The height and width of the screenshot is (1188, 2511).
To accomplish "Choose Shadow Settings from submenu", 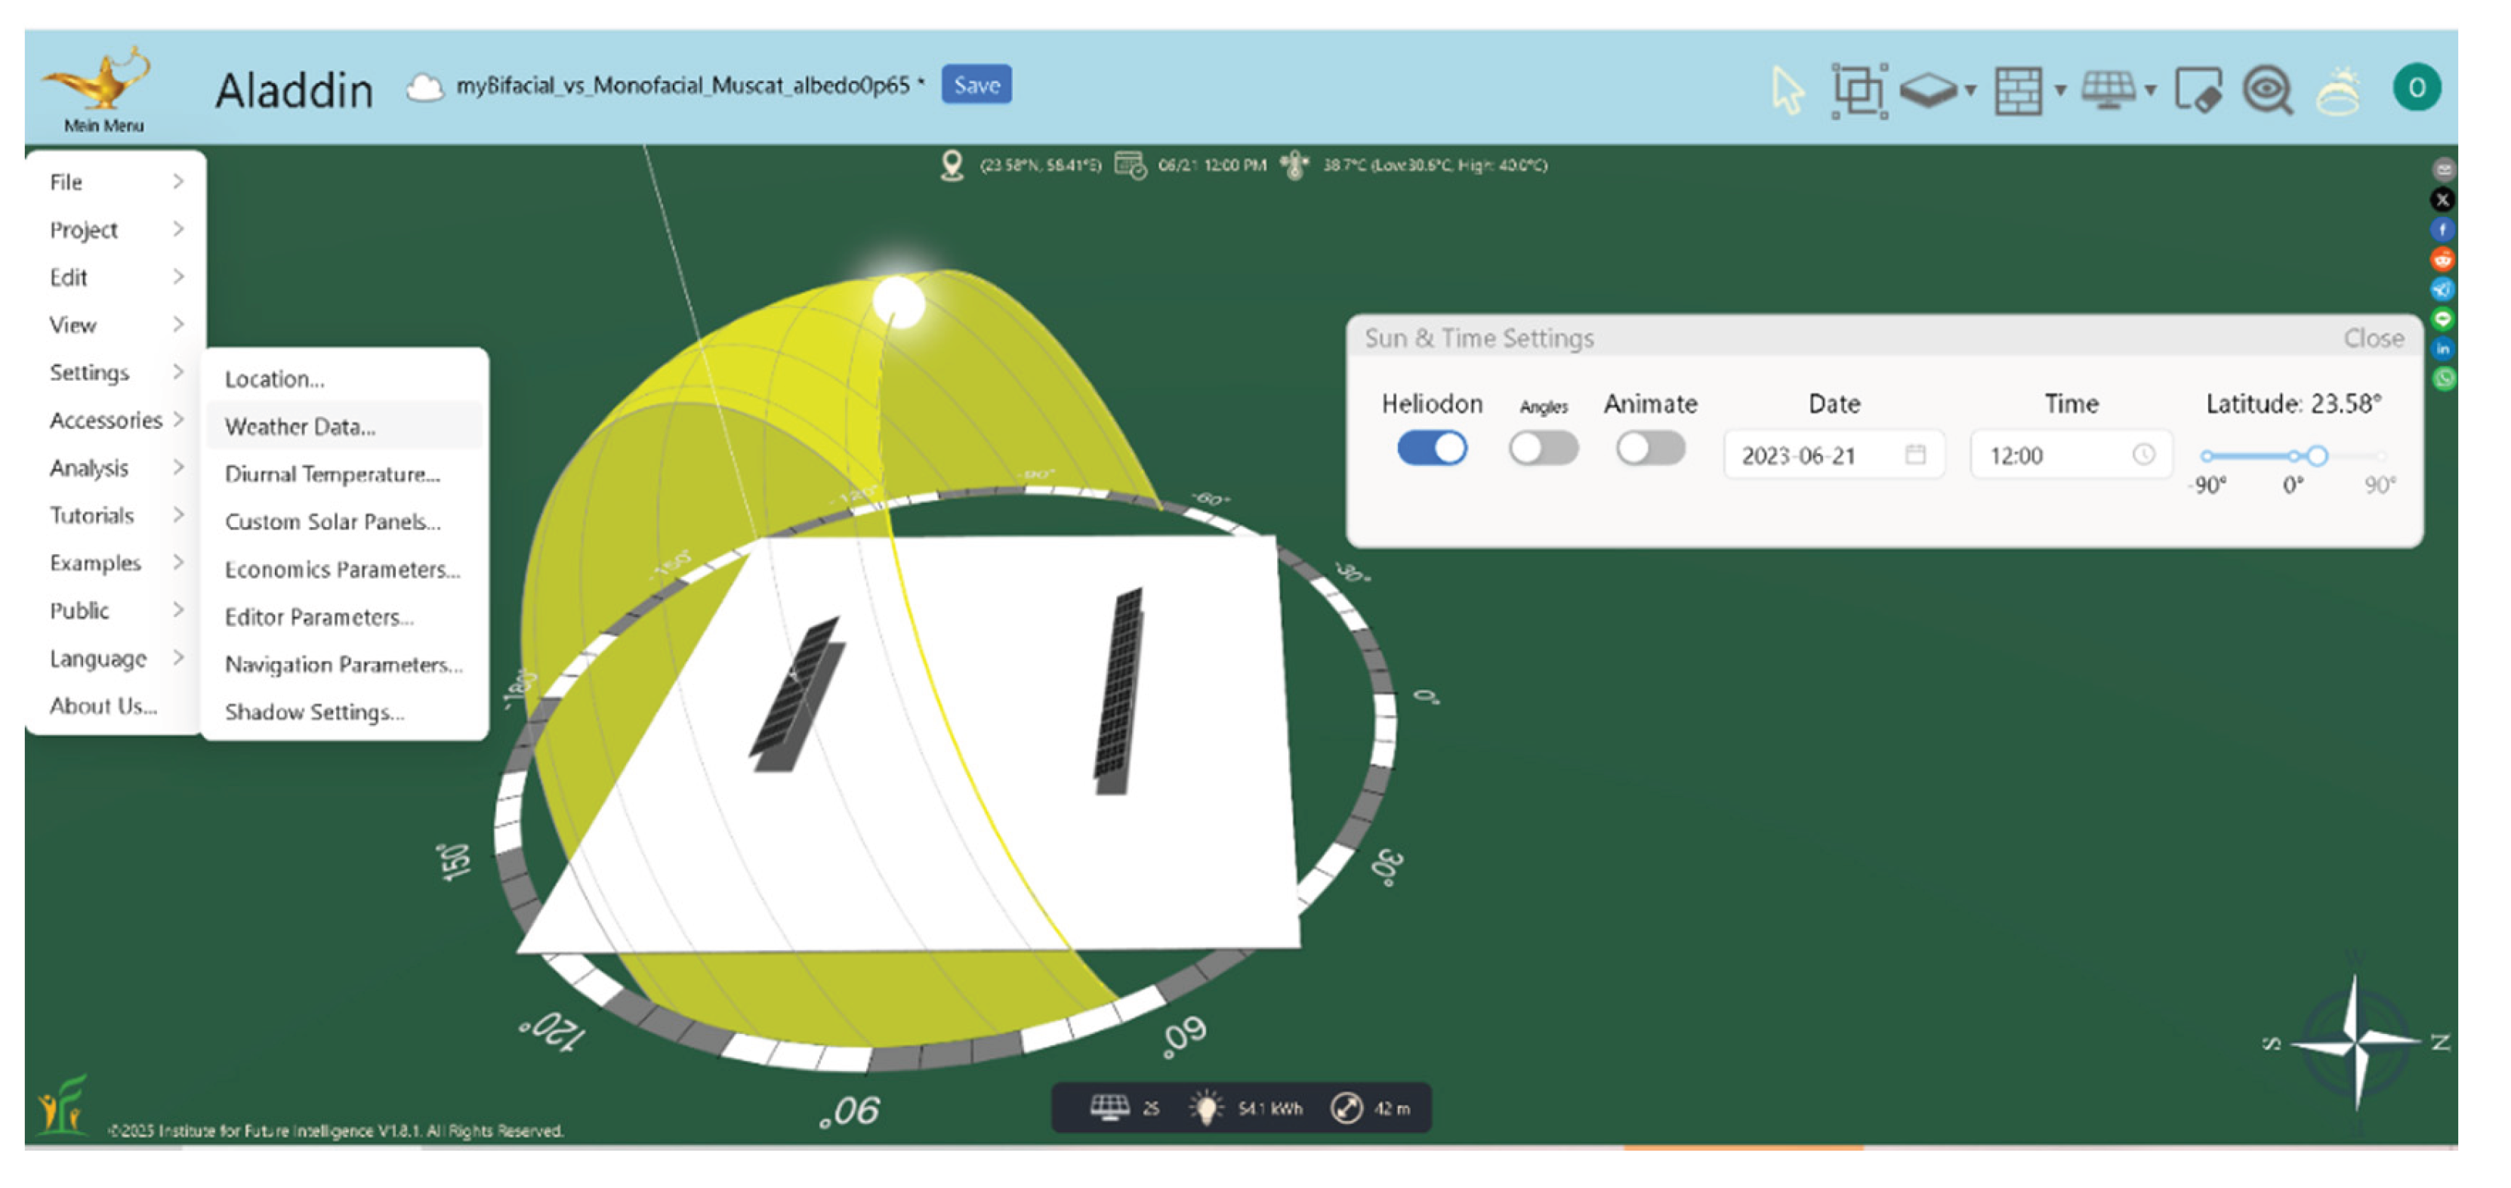I will (x=314, y=711).
